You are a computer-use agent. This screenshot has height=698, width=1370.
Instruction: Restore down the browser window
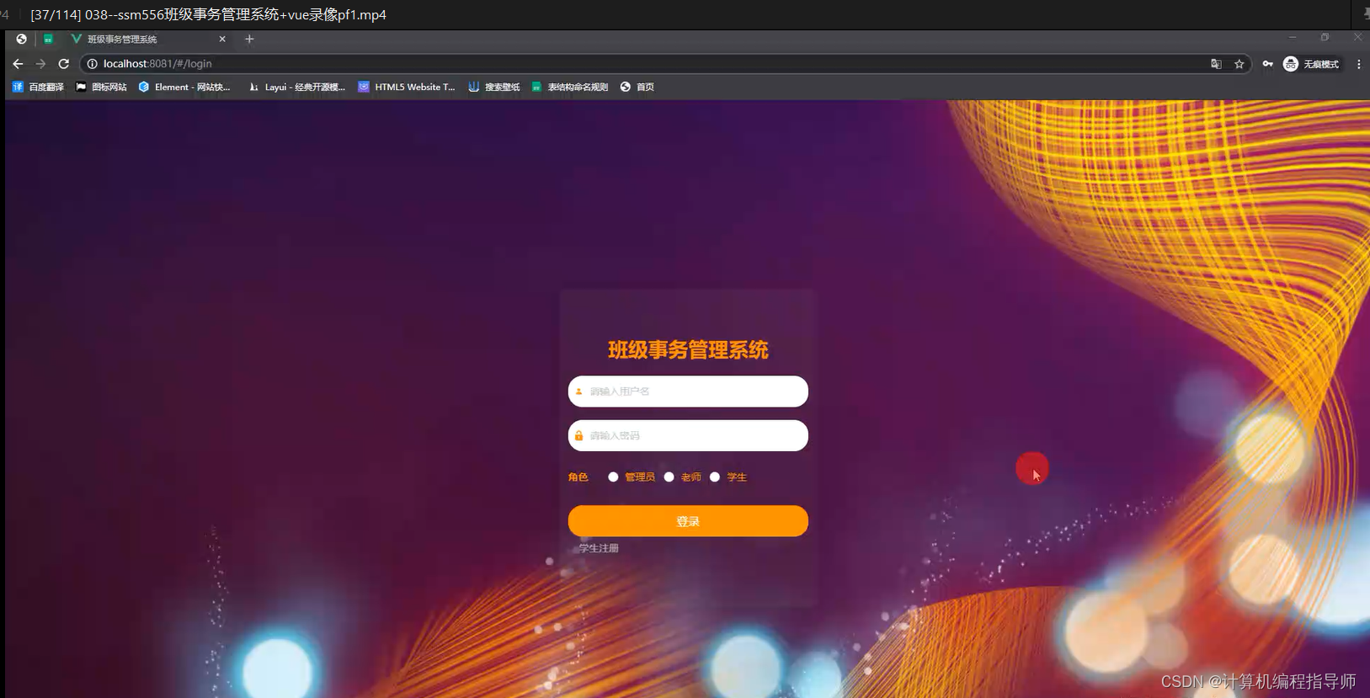coord(1325,37)
